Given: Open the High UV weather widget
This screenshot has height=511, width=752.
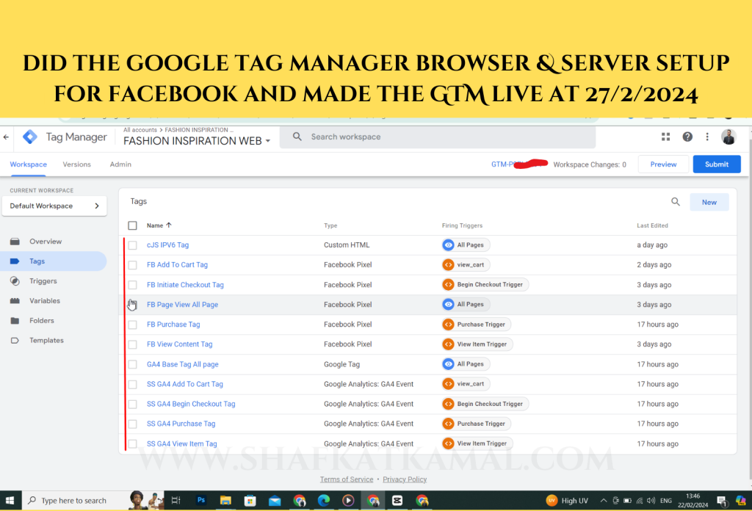Looking at the screenshot, I should 568,501.
